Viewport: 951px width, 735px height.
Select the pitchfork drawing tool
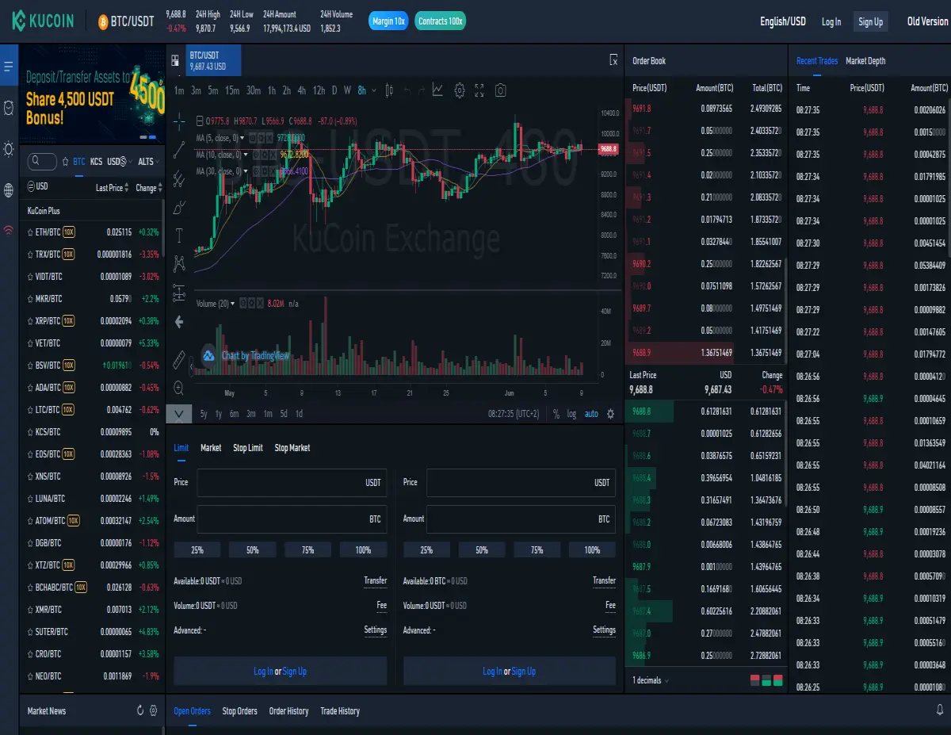(179, 179)
